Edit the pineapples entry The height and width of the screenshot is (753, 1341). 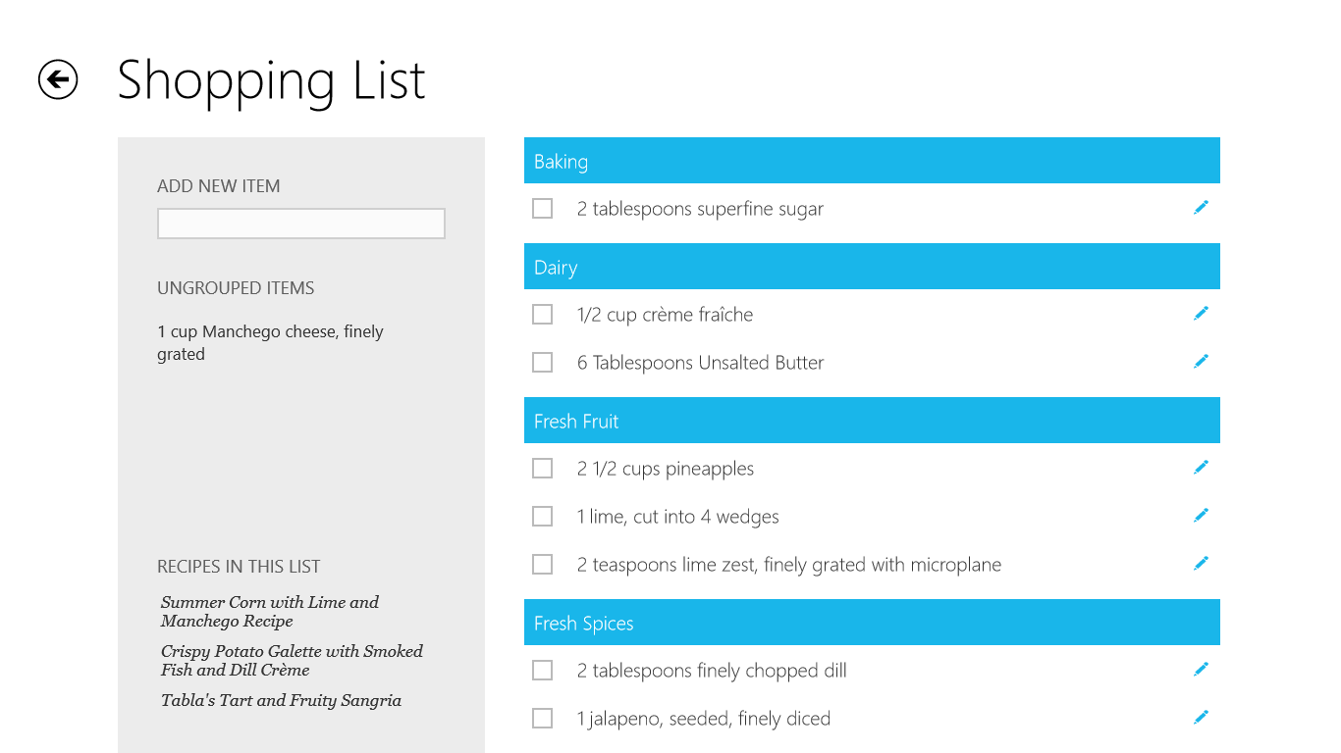point(1201,468)
